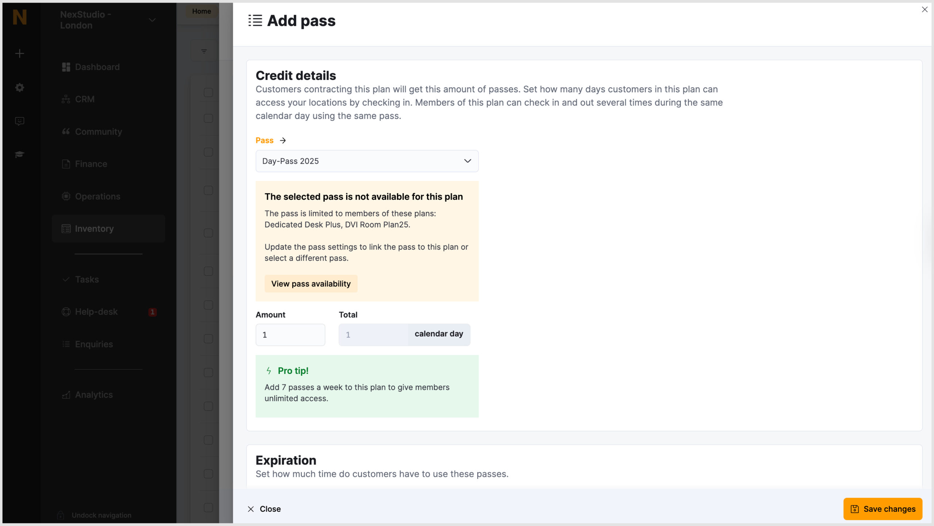Click the Save changes button

point(883,509)
